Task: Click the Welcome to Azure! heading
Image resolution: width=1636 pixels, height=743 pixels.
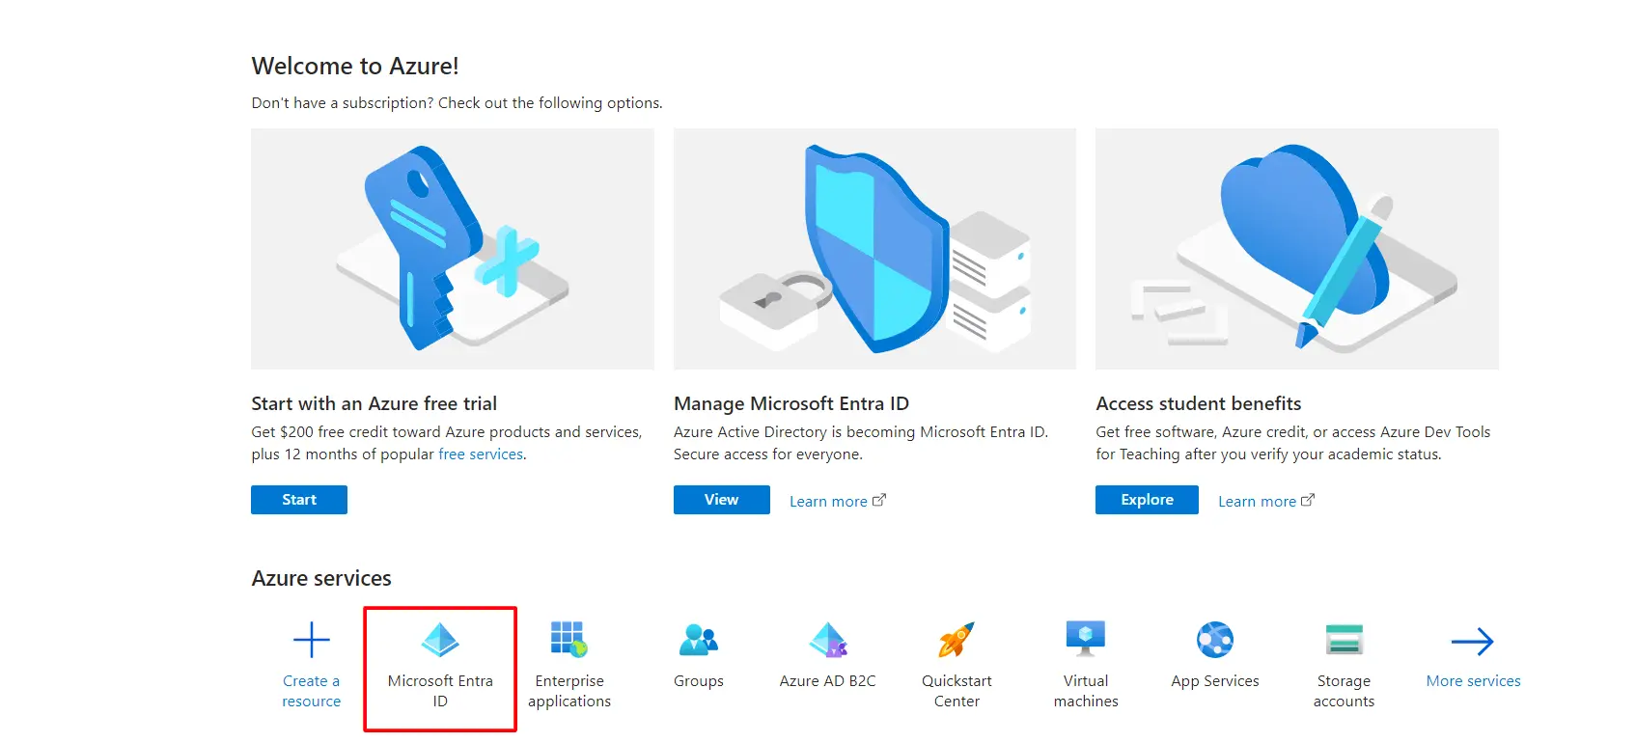Action: coord(355,66)
